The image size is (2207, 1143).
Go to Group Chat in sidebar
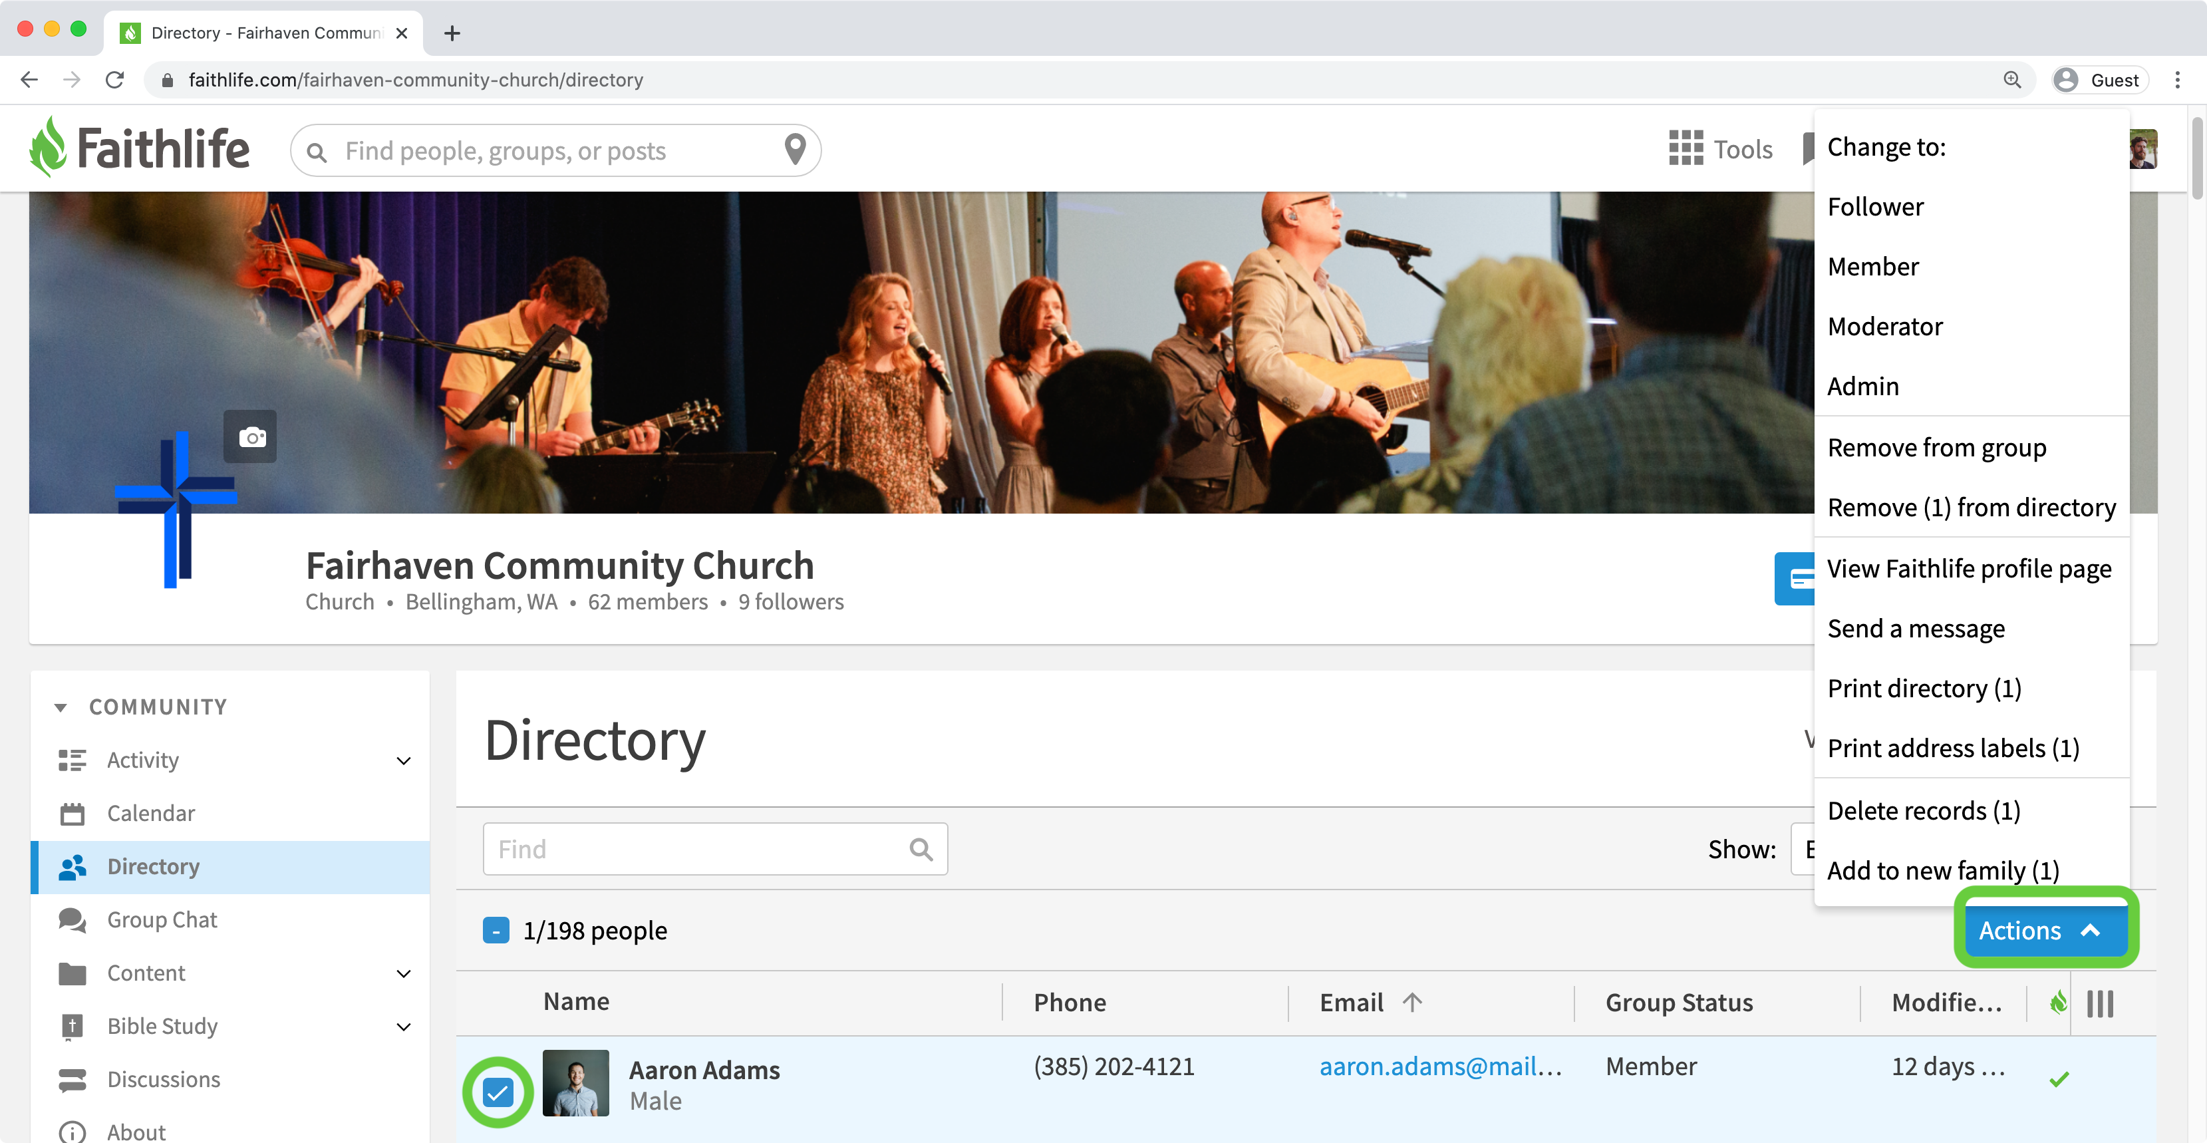162,920
